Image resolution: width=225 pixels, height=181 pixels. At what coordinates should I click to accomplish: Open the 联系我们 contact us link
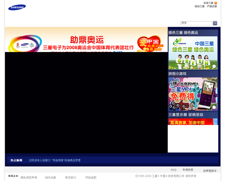[x=71, y=177]
